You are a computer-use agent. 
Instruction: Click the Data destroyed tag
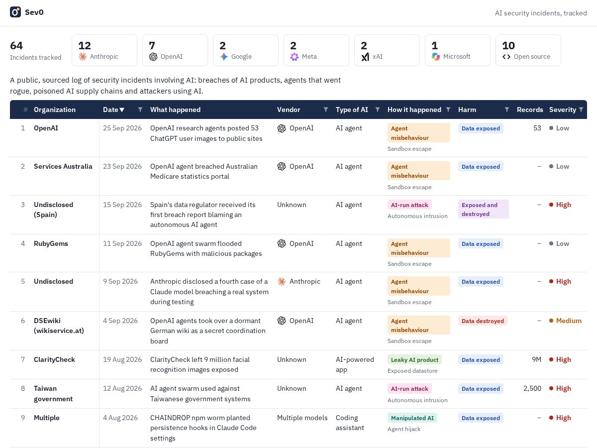(483, 321)
